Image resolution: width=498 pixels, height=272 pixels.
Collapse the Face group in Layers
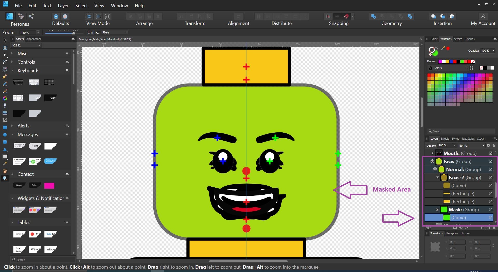click(432, 161)
